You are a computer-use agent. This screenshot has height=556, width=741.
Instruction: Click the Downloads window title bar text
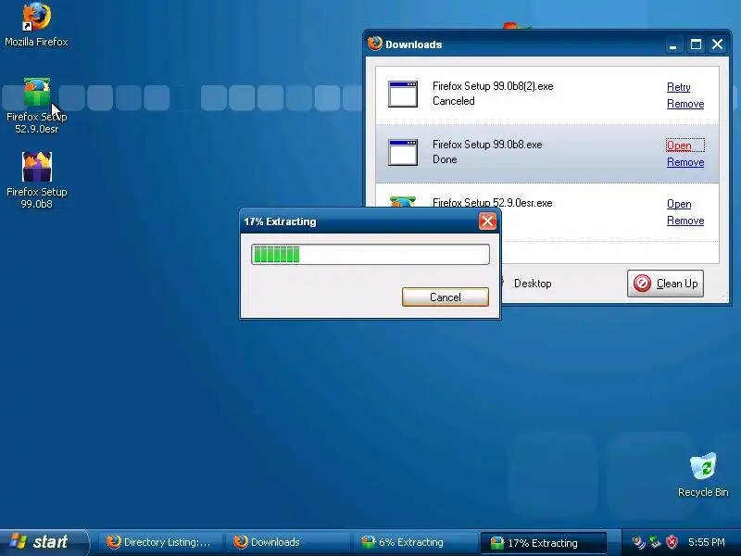[x=413, y=44]
